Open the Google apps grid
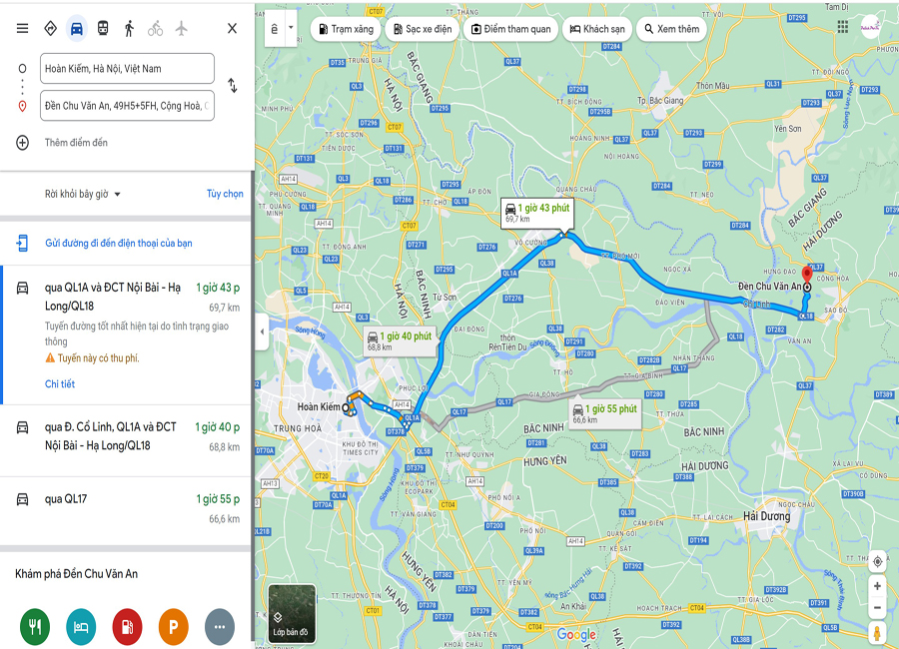 coord(842,27)
